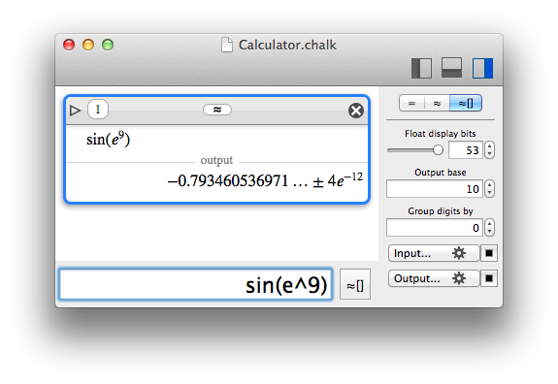This screenshot has width=558, height=384.
Task: Click the sin(e^9) expression input field
Action: coord(196,284)
